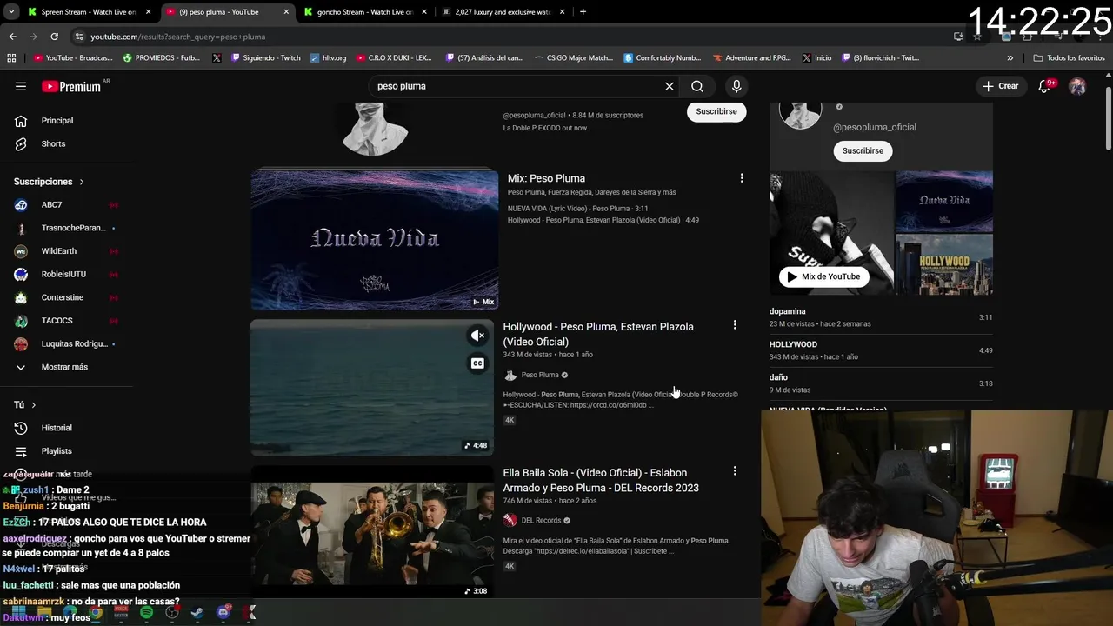Open the Ella Baila Sola video title

601,480
